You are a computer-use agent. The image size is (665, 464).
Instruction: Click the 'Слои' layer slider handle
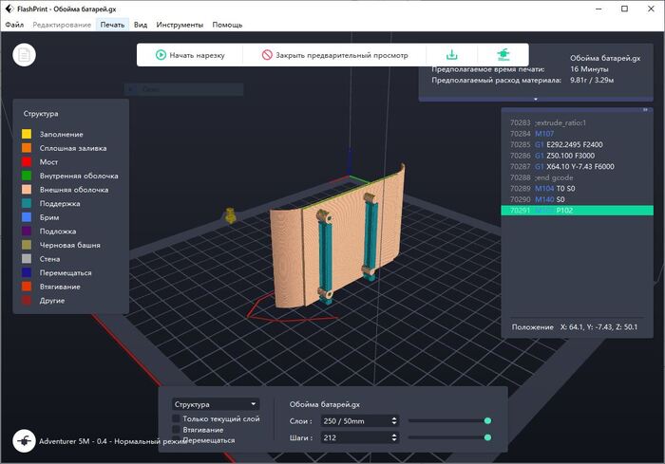(x=487, y=420)
